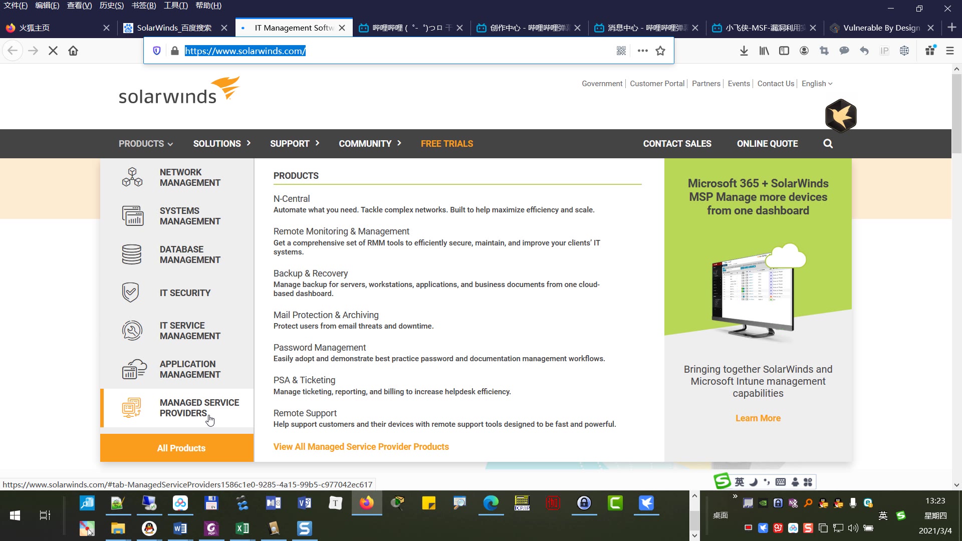
Task: Toggle the sidebar view icon
Action: [x=784, y=51]
